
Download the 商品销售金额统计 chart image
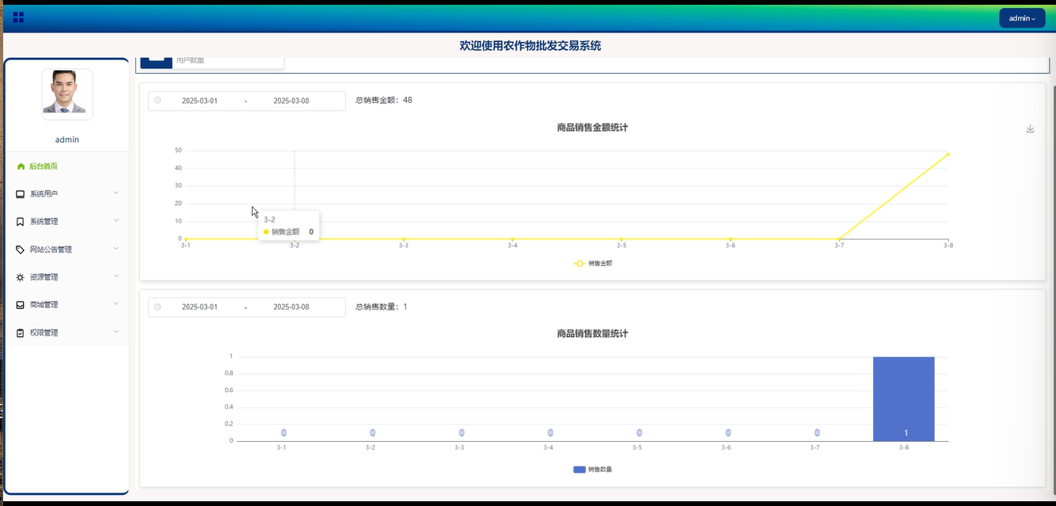pyautogui.click(x=1030, y=128)
